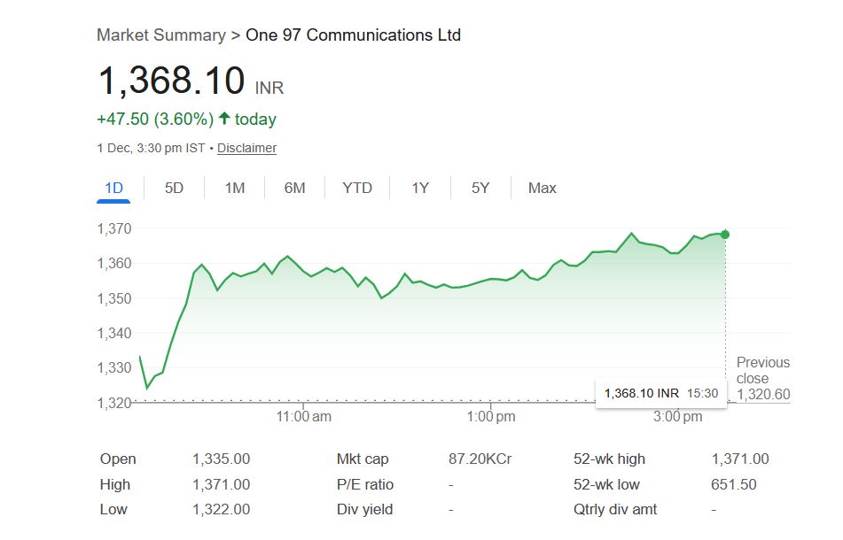Select the YTD tab

click(x=357, y=188)
